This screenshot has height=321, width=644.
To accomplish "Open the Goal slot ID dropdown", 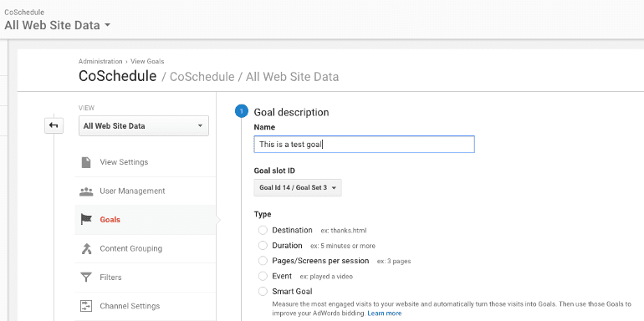I will coord(298,187).
